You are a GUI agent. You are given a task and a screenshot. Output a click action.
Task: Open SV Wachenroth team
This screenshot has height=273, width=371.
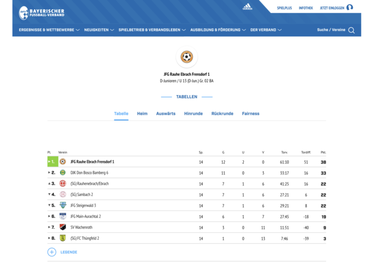coord(82,228)
